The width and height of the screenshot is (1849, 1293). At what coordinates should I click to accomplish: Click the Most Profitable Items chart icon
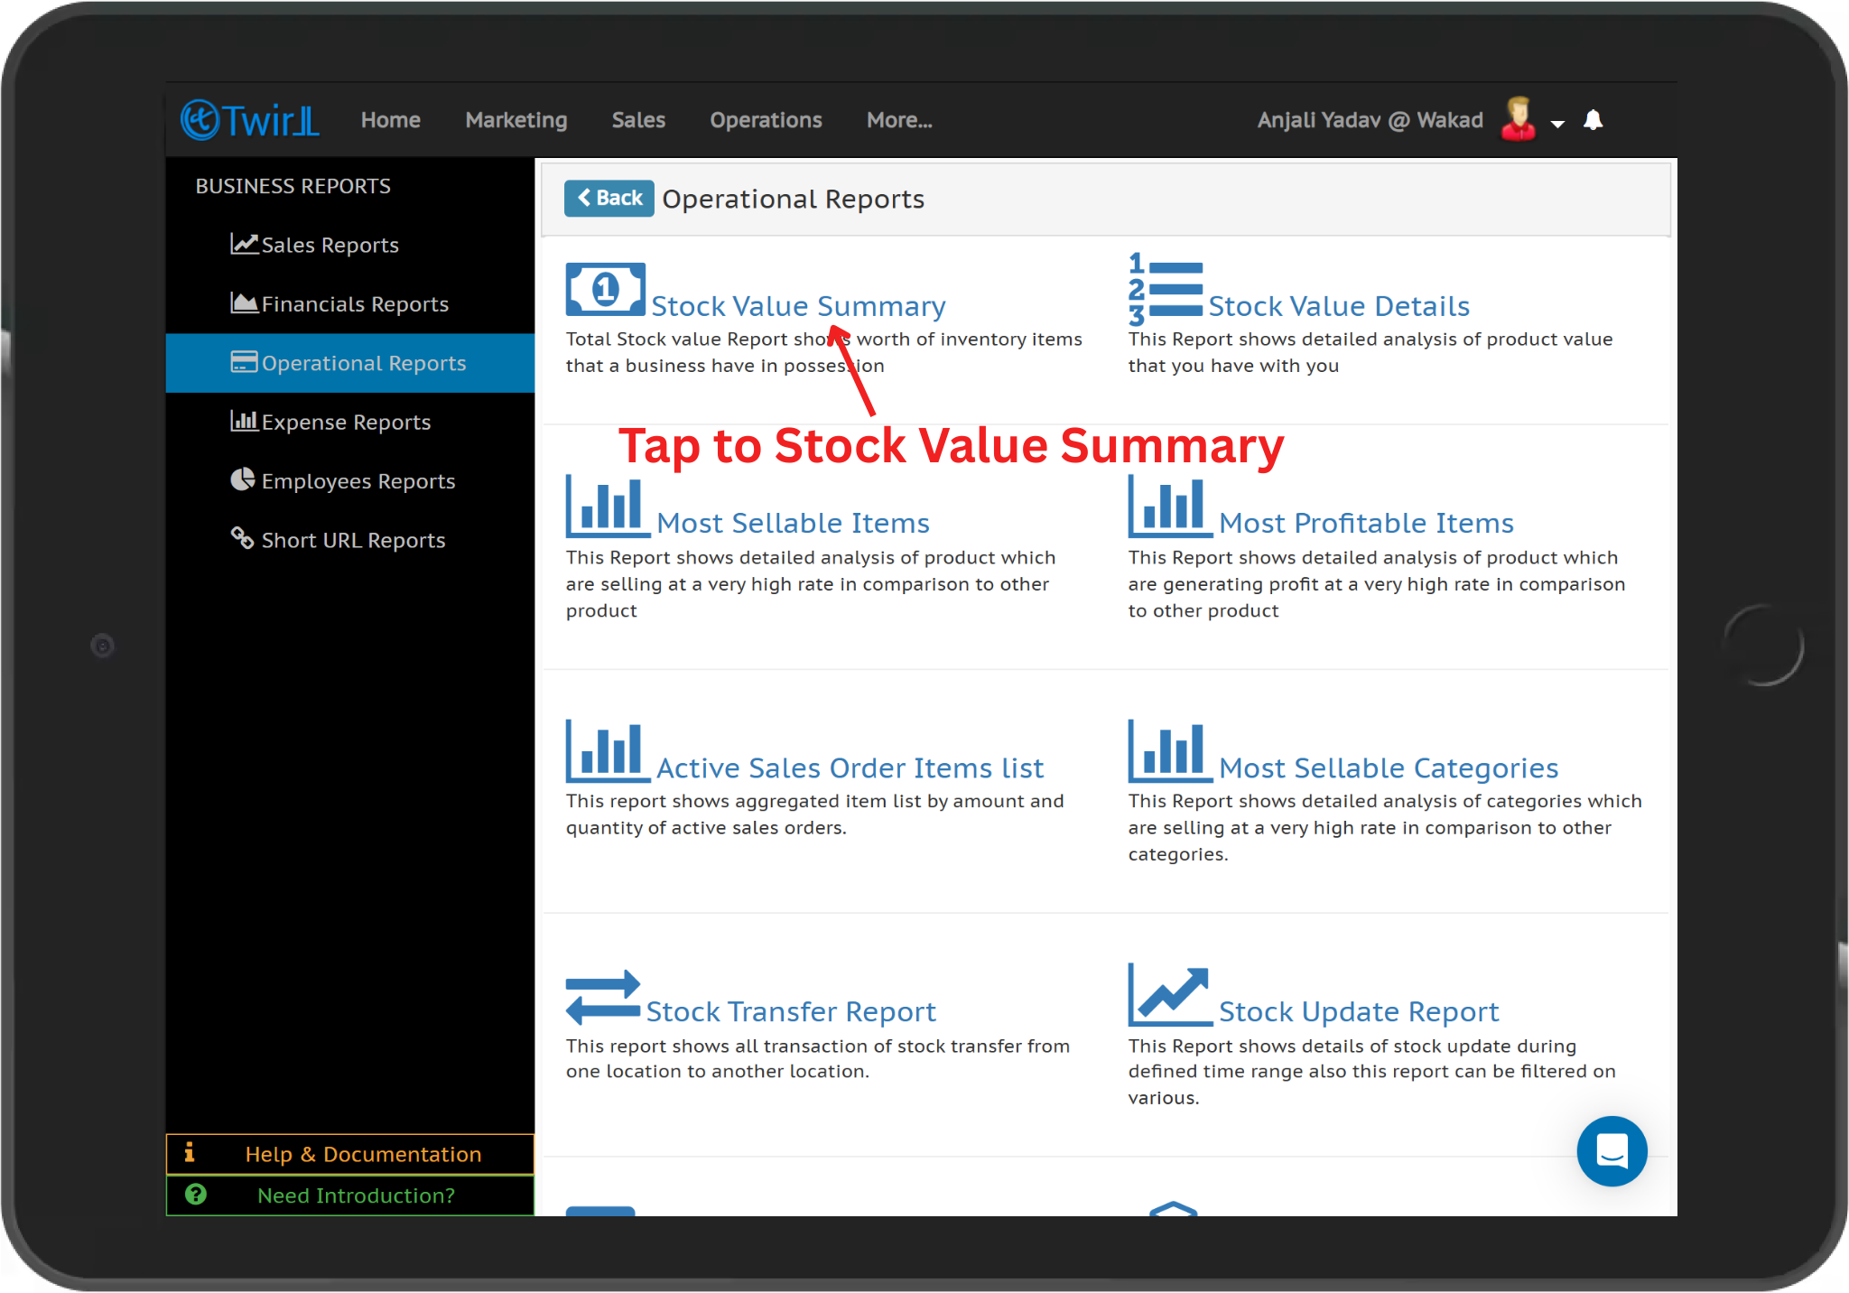click(x=1168, y=507)
